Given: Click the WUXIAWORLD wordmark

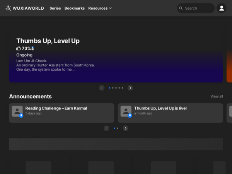Looking at the screenshot, I should (28, 8).
